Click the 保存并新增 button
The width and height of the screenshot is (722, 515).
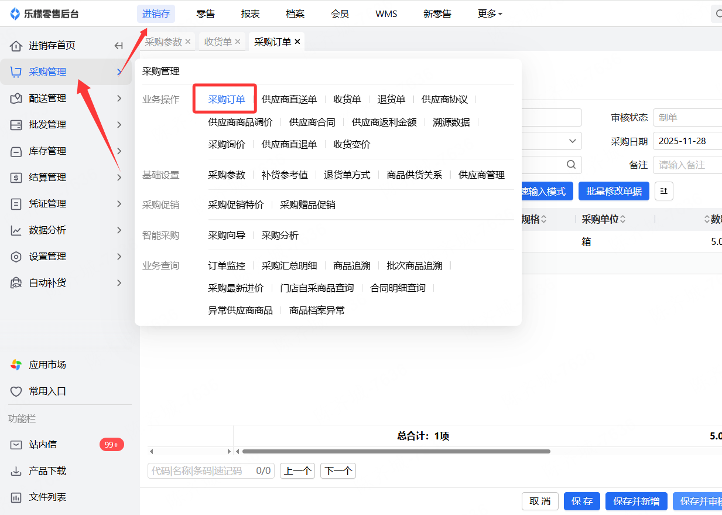[636, 501]
